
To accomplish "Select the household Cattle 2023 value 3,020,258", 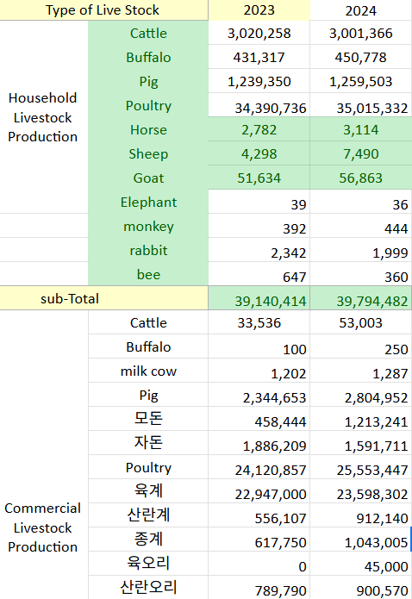I will coord(259,33).
